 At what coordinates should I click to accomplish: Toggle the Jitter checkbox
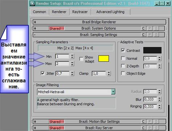(x=42, y=73)
